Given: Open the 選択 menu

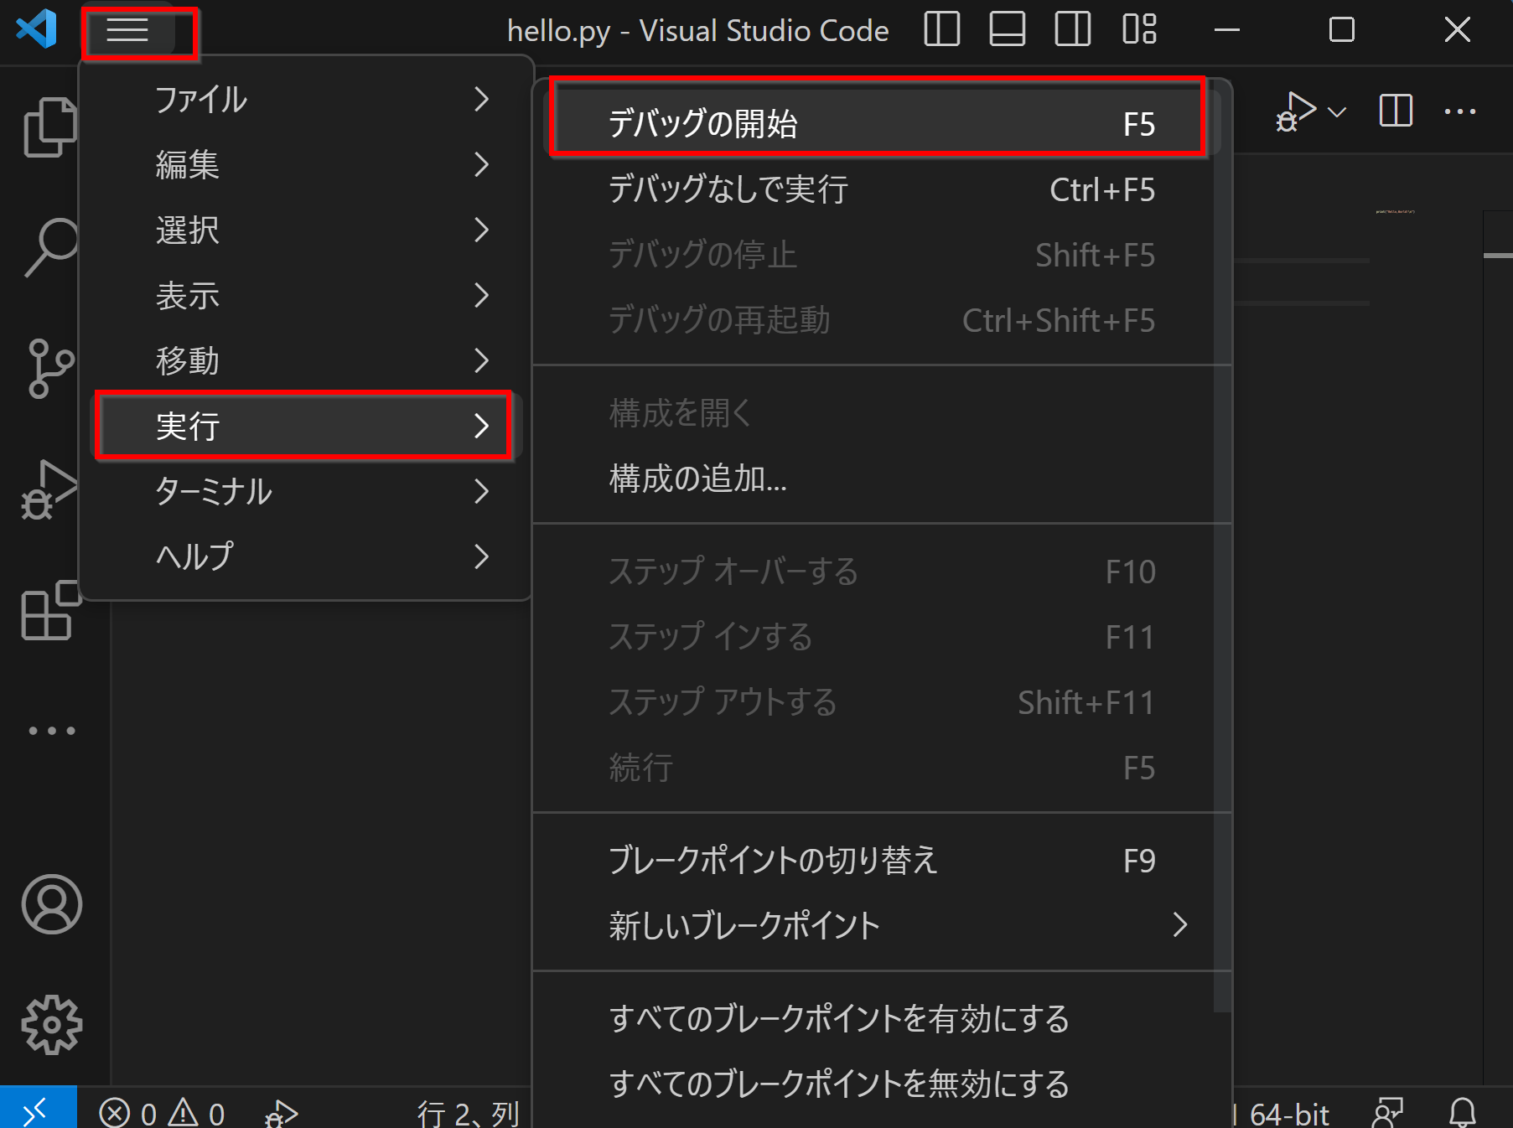Looking at the screenshot, I should point(306,230).
